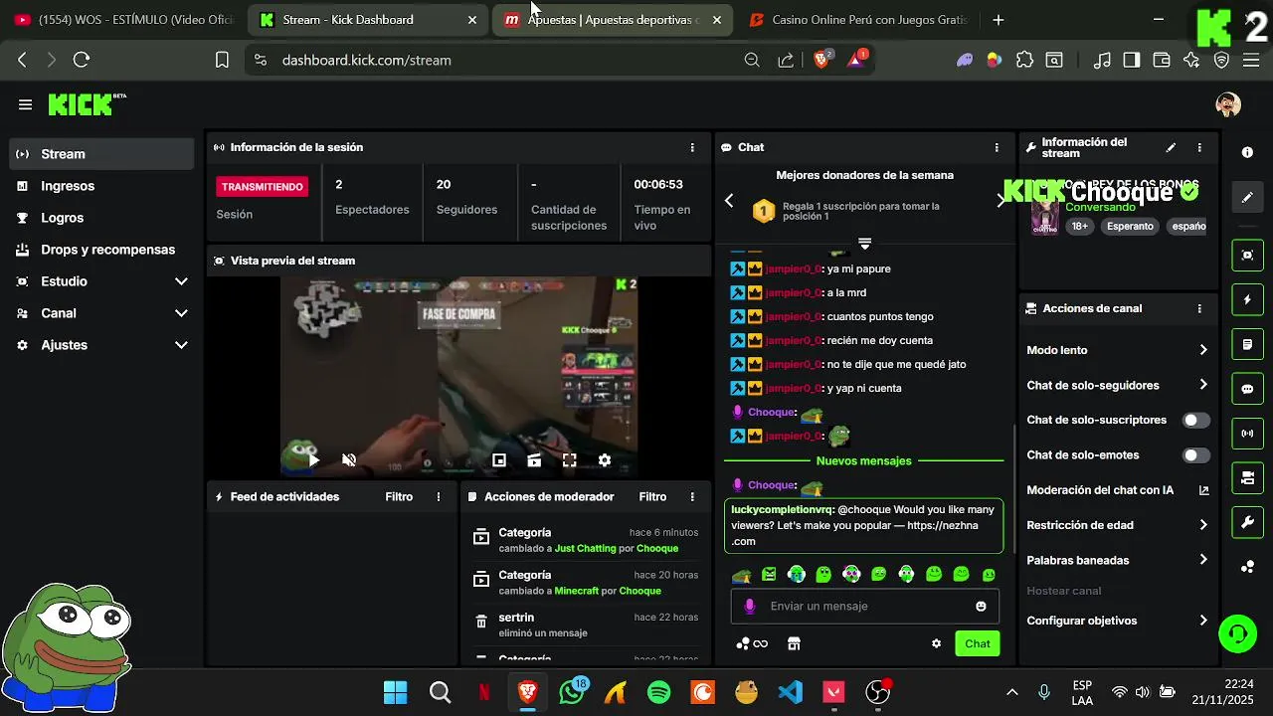Screen dimensions: 1273x716
Task: Open Restricción de edad options
Action: coord(1117,525)
